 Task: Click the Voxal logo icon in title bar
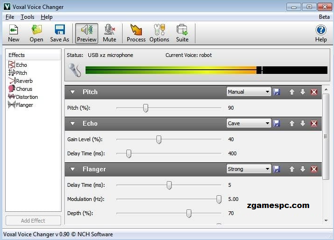coord(7,7)
